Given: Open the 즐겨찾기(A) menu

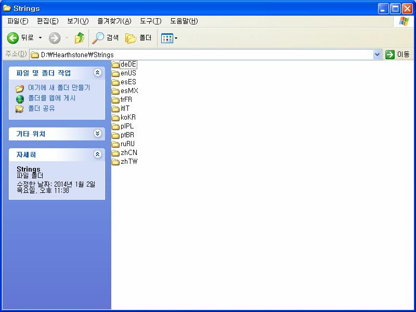Looking at the screenshot, I should (114, 21).
